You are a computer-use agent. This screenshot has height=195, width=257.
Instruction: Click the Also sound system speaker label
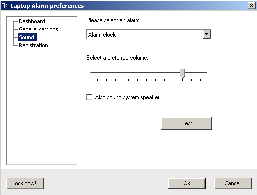coord(127,97)
